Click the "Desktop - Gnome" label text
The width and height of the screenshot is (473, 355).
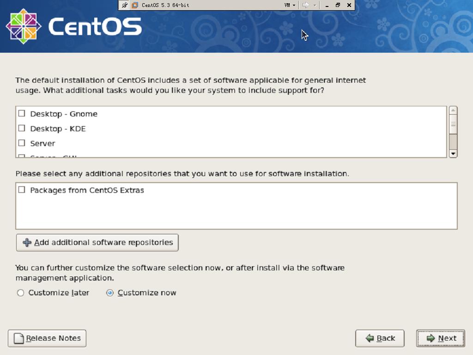pos(64,114)
